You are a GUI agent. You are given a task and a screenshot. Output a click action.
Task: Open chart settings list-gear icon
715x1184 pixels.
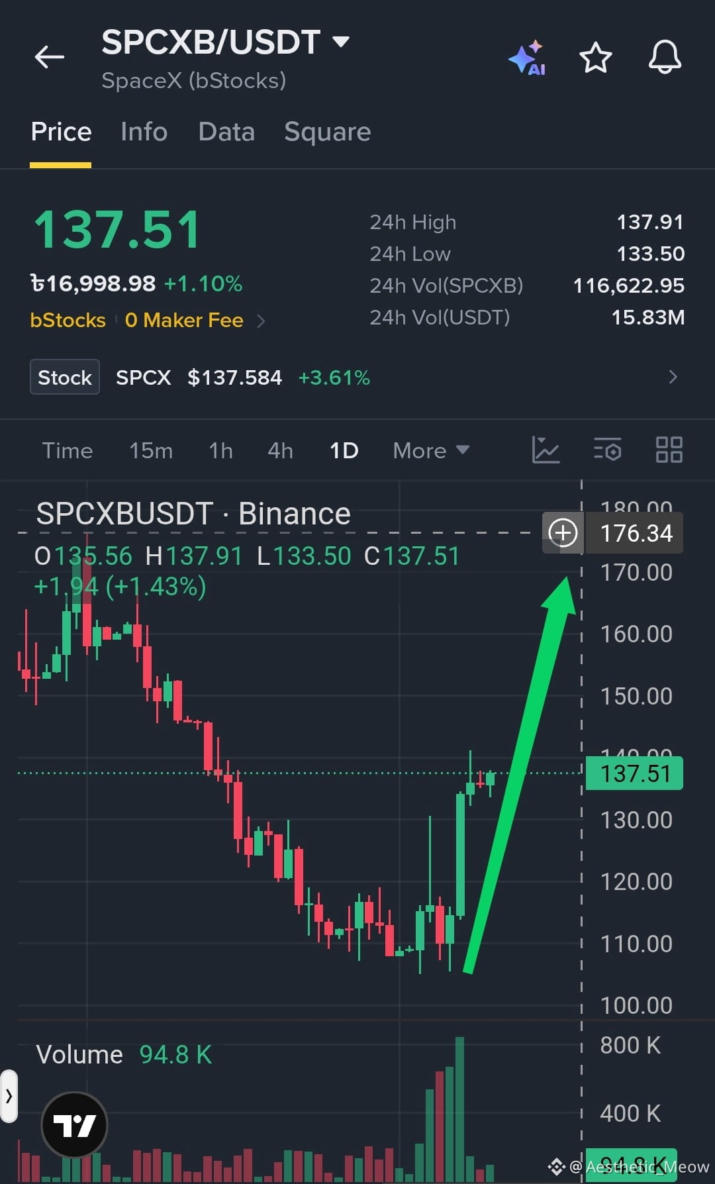(608, 450)
